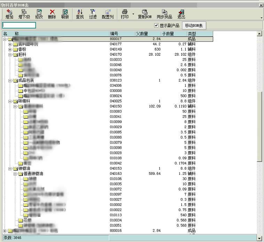Image resolution: width=264 pixels, height=242 pixels.
Task: Click the 复制BOM (Copy BOM) icon
Action: [x=145, y=14]
